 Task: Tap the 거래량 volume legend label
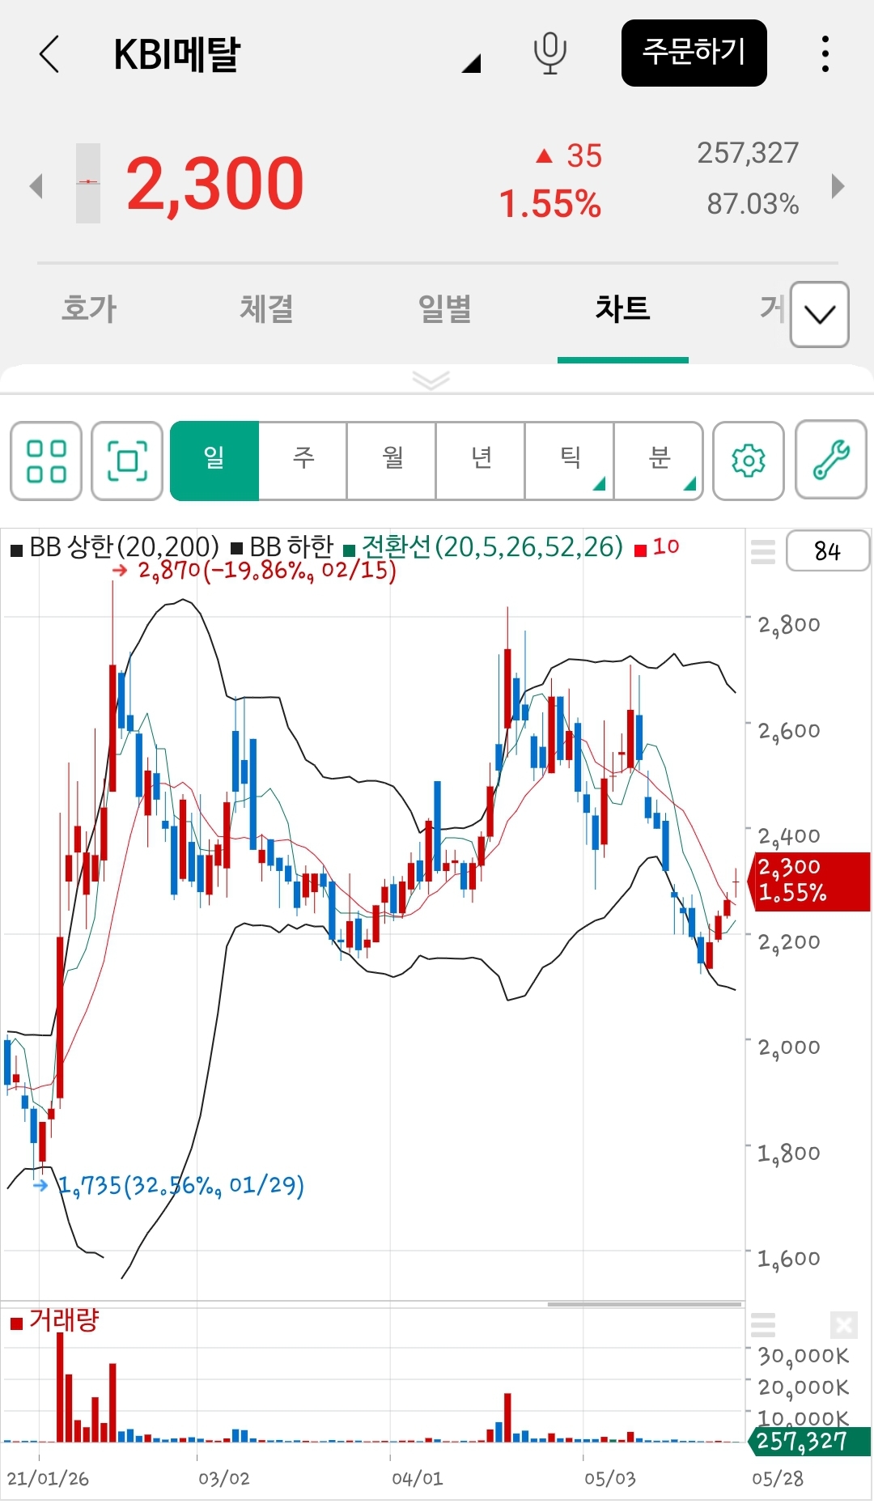click(x=55, y=1320)
